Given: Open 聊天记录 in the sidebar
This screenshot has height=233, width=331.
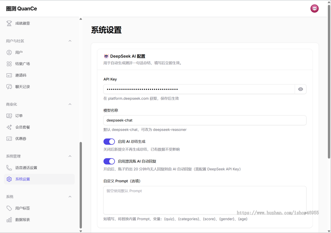Looking at the screenshot, I should [x=39, y=87].
